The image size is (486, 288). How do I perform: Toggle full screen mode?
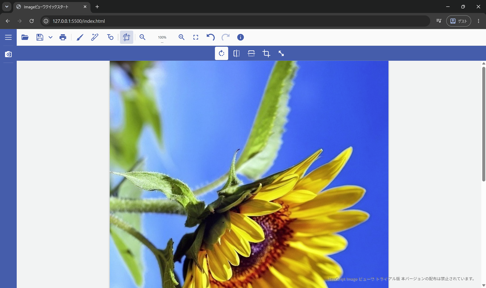[196, 37]
